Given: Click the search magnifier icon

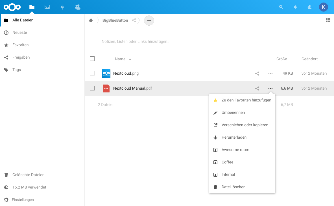Looking at the screenshot, I should point(281,7).
